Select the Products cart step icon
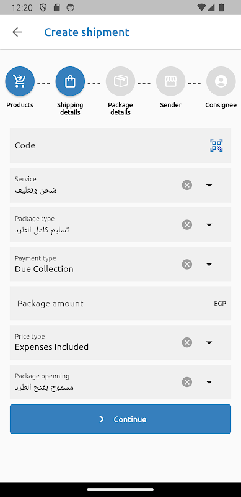 (x=20, y=81)
